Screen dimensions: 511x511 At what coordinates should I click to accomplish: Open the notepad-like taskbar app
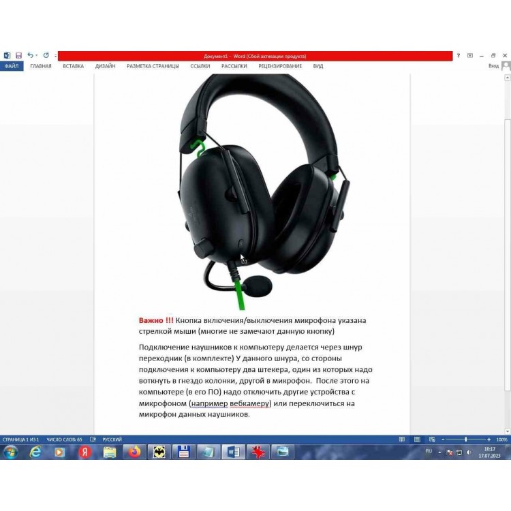[x=208, y=452]
